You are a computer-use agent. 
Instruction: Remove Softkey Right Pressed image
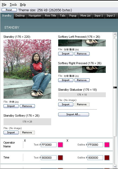coord(82,80)
